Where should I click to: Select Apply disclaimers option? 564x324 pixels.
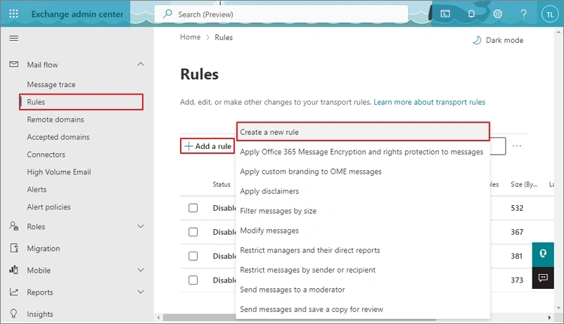363,191
